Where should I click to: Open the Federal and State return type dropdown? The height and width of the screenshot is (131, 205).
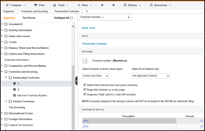96,76
